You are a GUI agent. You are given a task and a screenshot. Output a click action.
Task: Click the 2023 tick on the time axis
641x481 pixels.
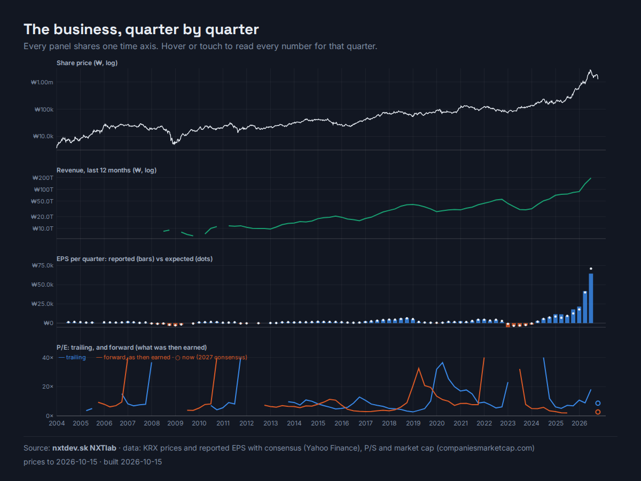coord(508,423)
